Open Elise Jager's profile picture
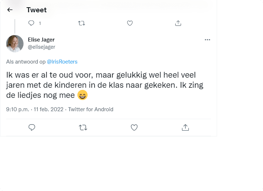The height and width of the screenshot is (191, 263). pos(15,43)
